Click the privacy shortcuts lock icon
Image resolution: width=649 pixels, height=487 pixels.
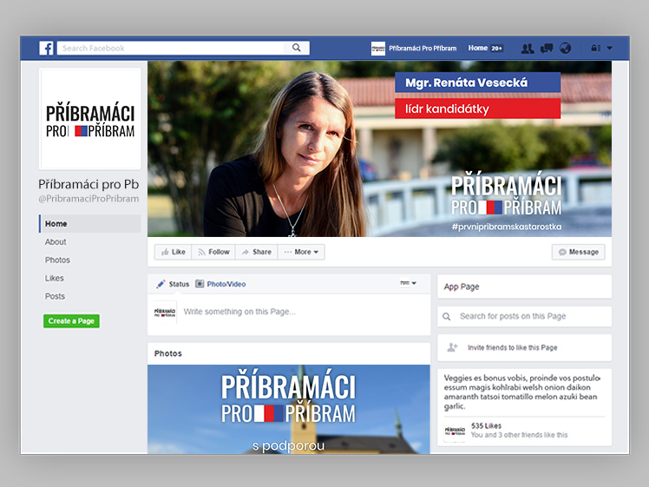595,48
